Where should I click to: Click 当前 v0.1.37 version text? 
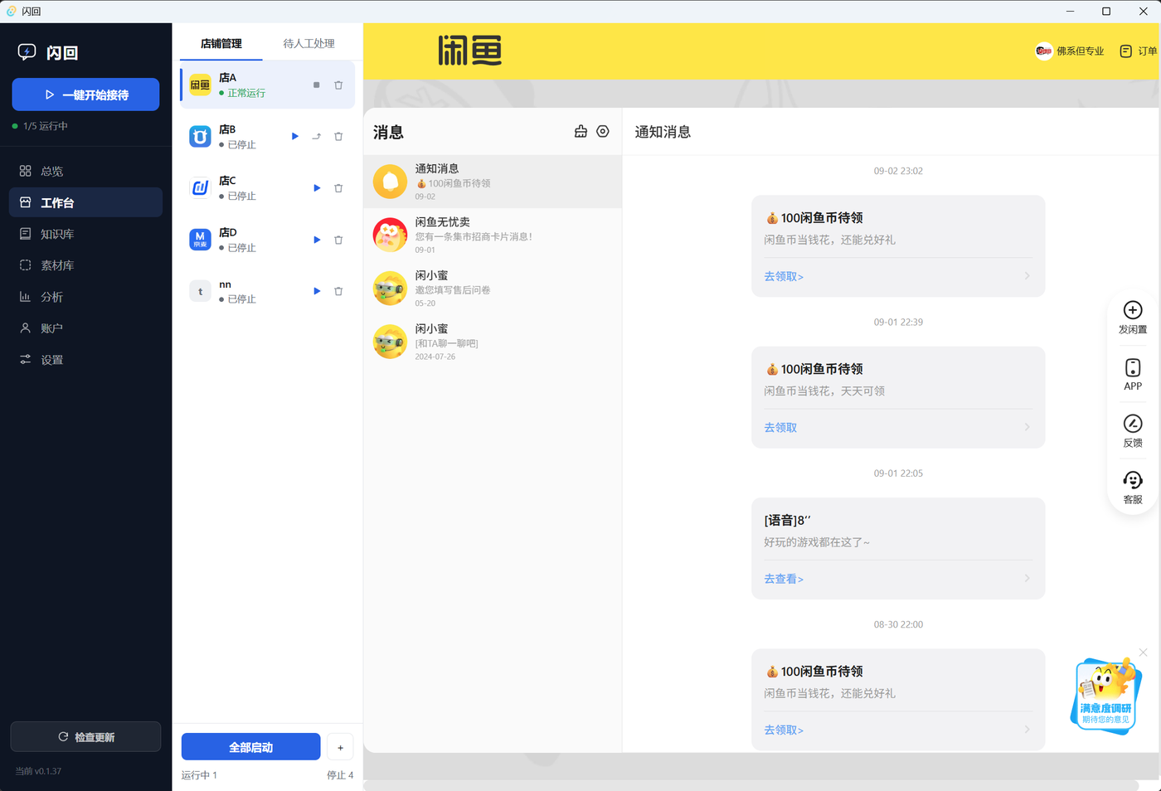38,771
